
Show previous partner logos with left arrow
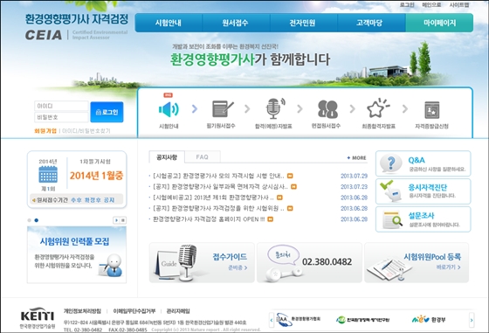click(272, 320)
